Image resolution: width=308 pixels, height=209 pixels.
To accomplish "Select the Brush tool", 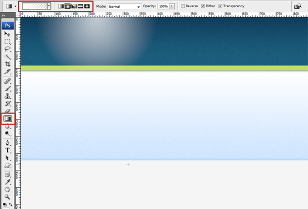I will (7, 89).
